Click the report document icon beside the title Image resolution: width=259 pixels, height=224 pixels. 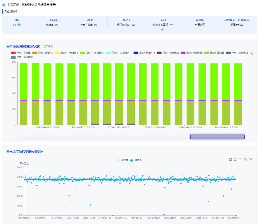coord(4,5)
